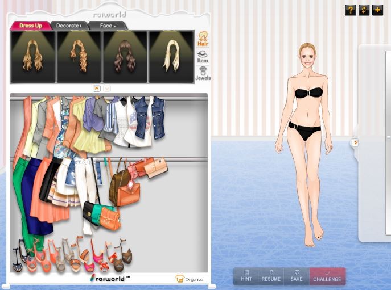Open the Decorate tab
Viewport: 391px width, 290px height.
click(68, 26)
